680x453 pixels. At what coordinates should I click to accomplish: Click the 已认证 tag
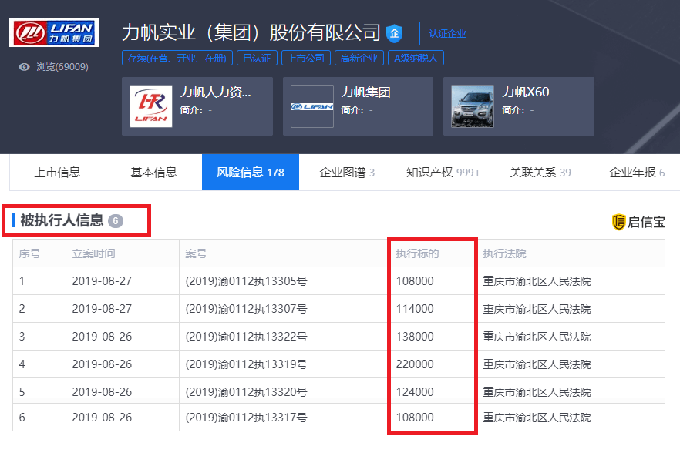click(258, 58)
